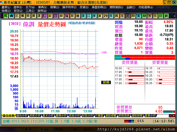The height and width of the screenshot is (132, 177).
Task: Switch to the 個股新聞 tab
Action: [x=137, y=116]
